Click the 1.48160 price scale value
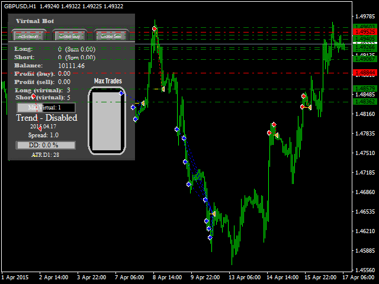This screenshot has height=284, width=379. coord(365,114)
